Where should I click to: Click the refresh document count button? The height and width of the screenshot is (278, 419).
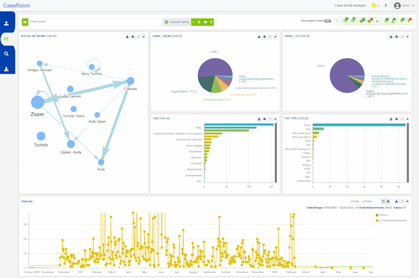coord(337,22)
